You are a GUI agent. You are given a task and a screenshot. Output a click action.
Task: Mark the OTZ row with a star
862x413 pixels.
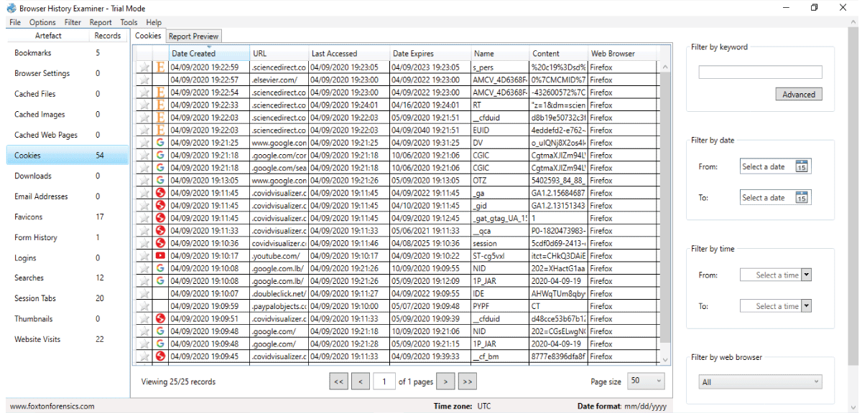(x=144, y=180)
